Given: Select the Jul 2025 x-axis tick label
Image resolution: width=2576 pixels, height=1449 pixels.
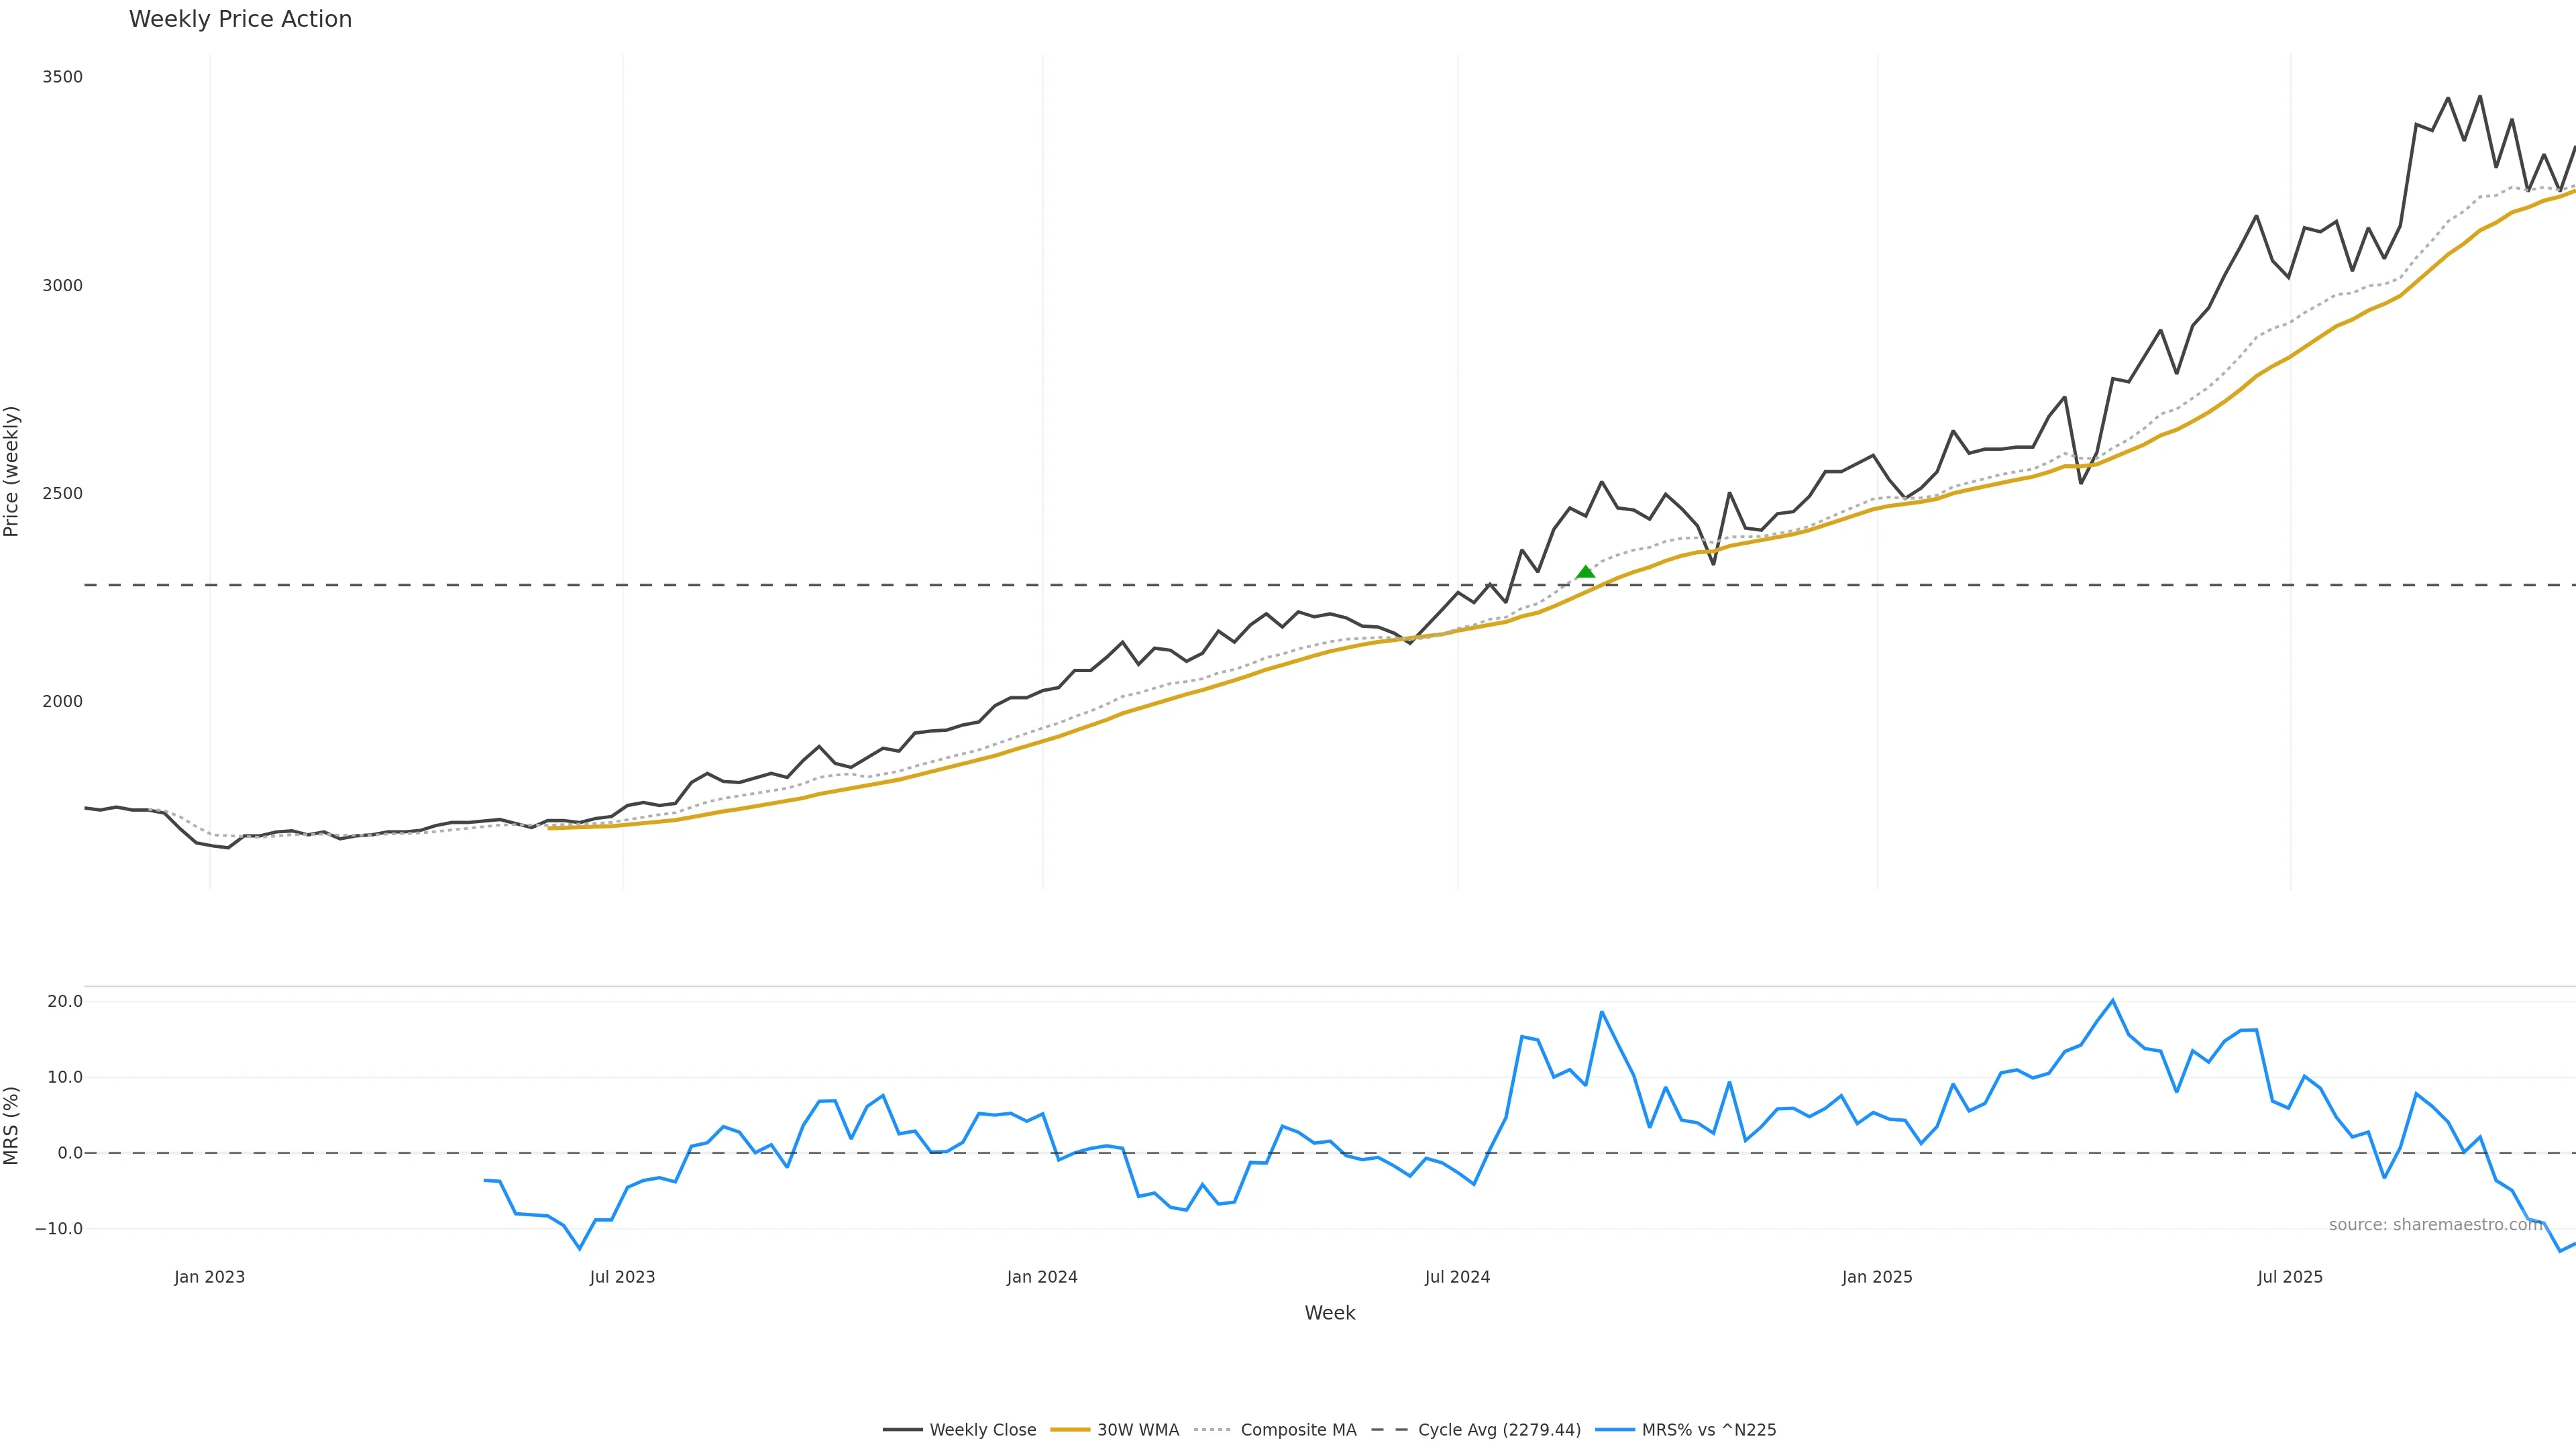Looking at the screenshot, I should [x=2290, y=1277].
